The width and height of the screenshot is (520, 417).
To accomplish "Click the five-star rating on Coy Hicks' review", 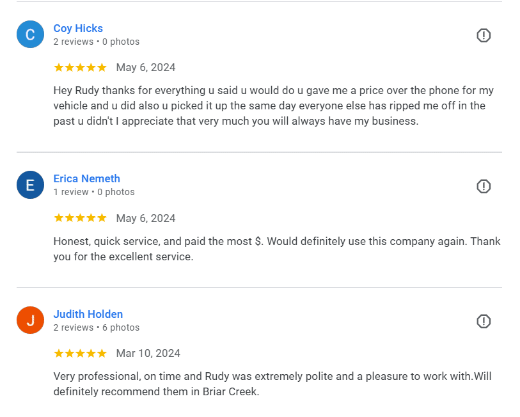I will 80,68.
